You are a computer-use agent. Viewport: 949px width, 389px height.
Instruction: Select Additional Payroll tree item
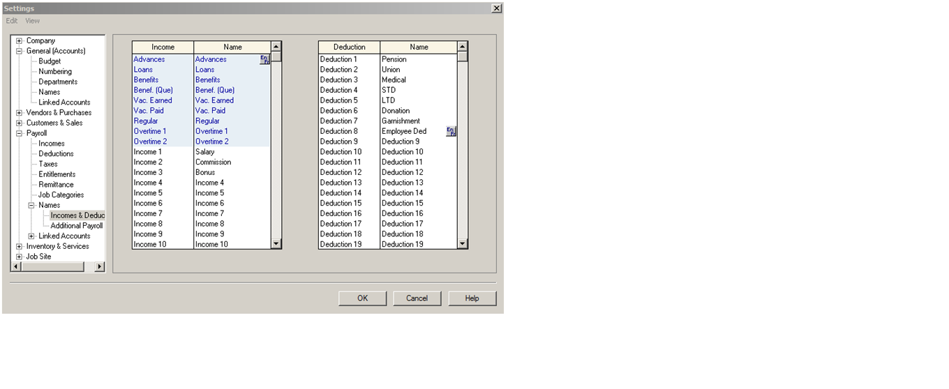coord(77,226)
